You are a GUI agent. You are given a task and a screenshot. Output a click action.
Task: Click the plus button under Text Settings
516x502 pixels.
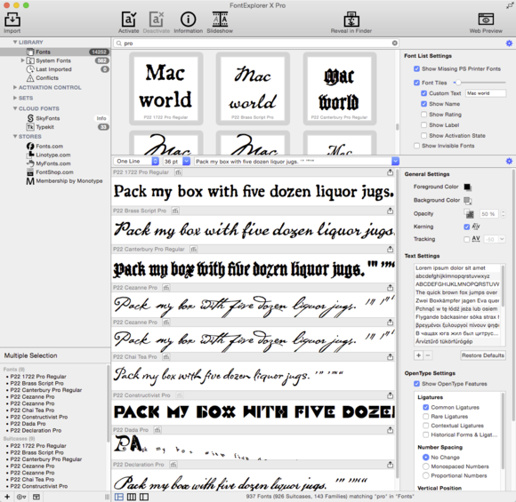pyautogui.click(x=418, y=355)
